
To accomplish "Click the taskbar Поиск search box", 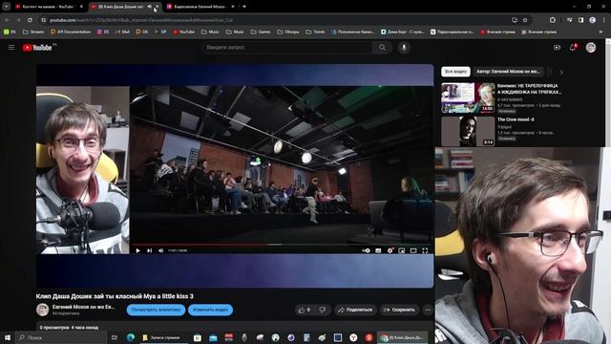I will tap(61, 337).
